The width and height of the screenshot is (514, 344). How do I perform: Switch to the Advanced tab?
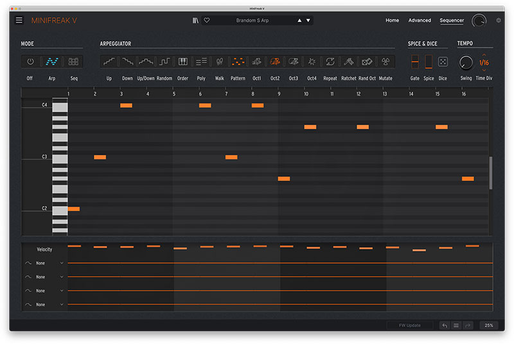(x=420, y=21)
